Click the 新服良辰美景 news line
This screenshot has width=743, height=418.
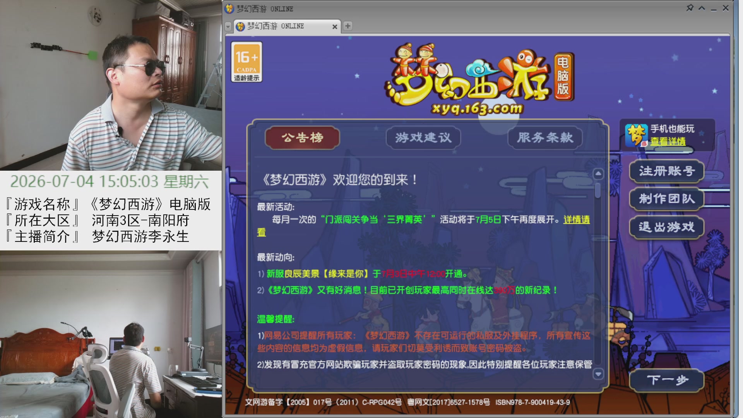363,274
